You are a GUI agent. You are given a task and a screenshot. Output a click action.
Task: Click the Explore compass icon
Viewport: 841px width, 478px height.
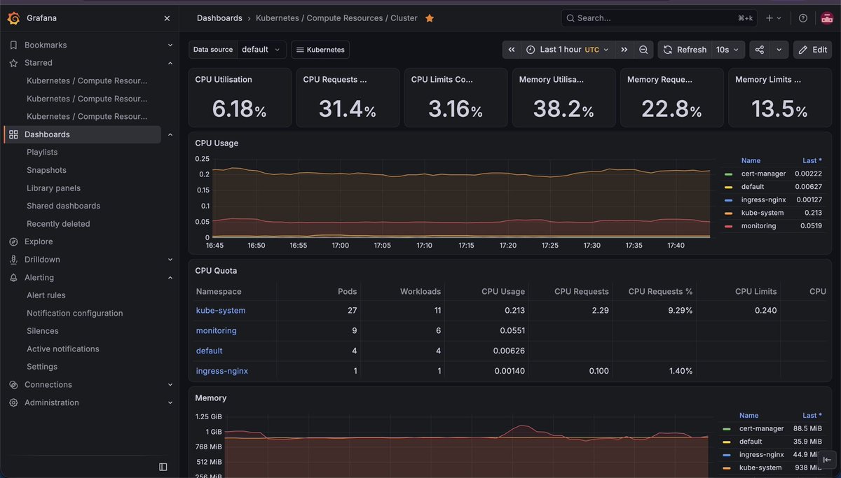point(13,241)
